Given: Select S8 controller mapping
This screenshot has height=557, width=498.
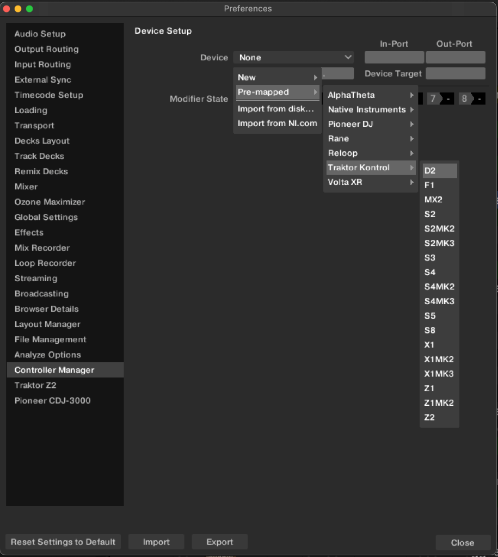Looking at the screenshot, I should (x=440, y=330).
